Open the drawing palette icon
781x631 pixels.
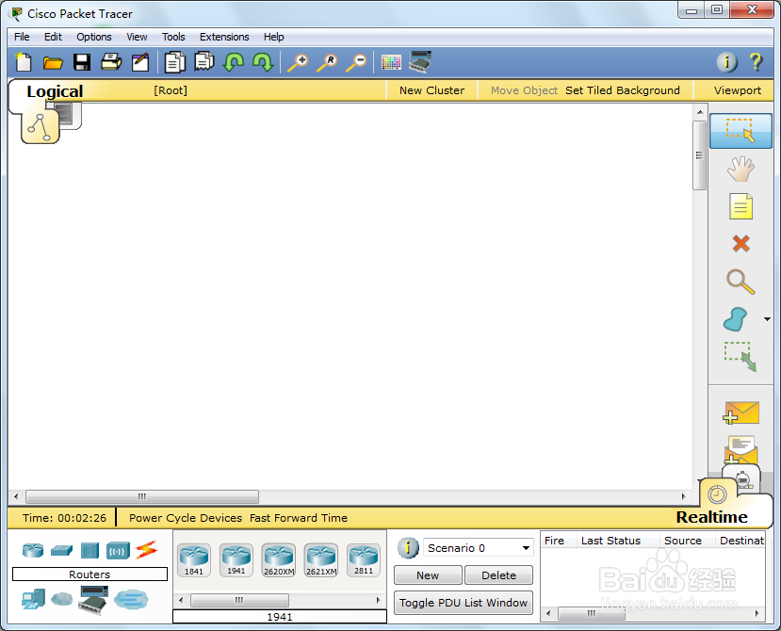point(391,62)
